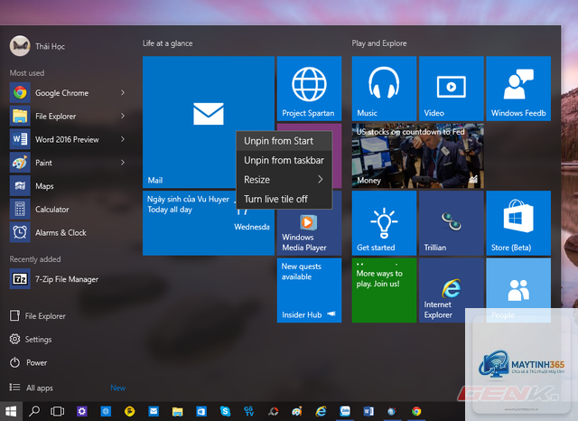The image size is (578, 421).
Task: Launch the Project Spartan tile
Action: pos(309,89)
